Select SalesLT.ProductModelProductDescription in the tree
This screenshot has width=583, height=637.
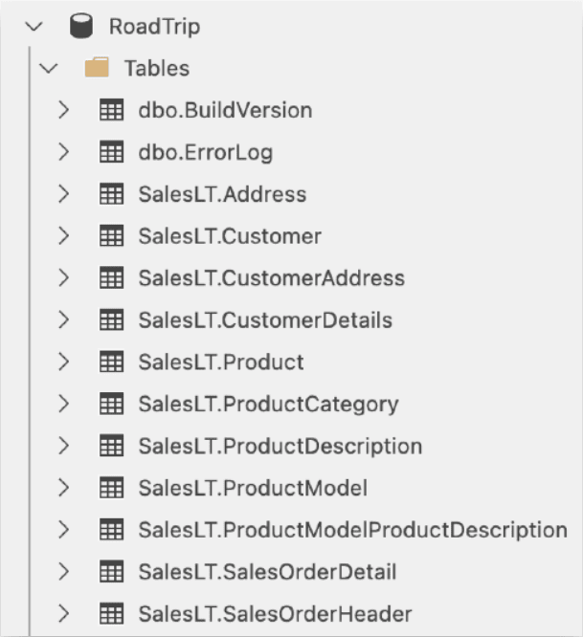tap(353, 530)
